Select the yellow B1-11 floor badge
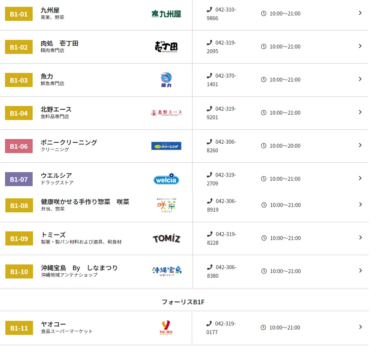380x355 pixels. tap(19, 328)
